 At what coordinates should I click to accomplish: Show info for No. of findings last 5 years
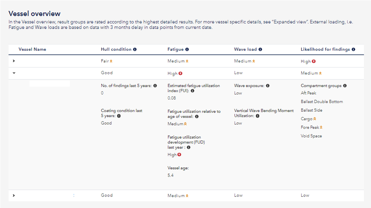pyautogui.click(x=155, y=86)
